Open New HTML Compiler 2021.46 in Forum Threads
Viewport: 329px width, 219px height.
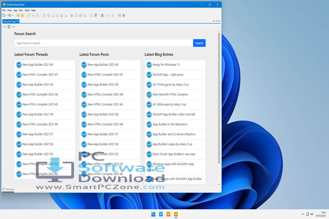point(45,94)
